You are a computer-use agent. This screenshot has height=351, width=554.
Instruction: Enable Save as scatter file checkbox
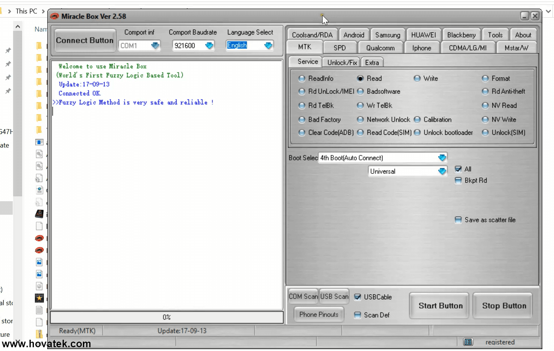click(x=458, y=220)
